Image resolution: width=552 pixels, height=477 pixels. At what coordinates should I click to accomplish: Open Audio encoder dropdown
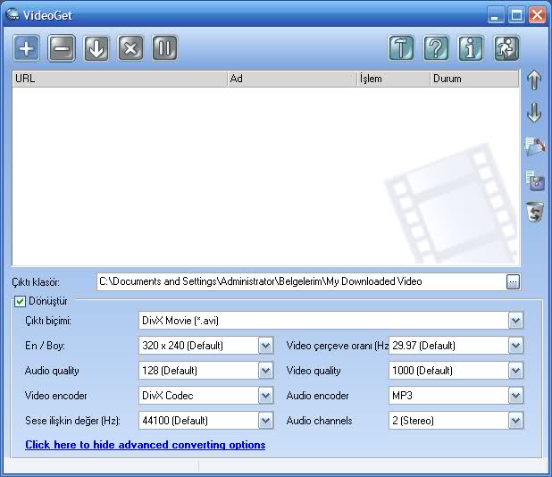(x=515, y=396)
